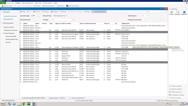This screenshot has height=106, width=188.
Task: Open the Диагностика menu in the menu bar
Action: click(x=38, y=3)
